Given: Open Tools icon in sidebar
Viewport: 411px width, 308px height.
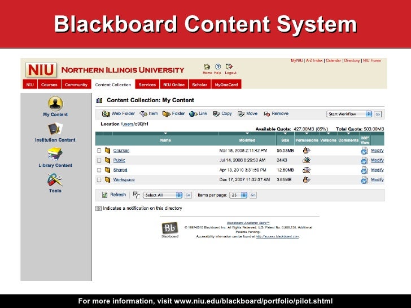Looking at the screenshot, I should pyautogui.click(x=55, y=179).
